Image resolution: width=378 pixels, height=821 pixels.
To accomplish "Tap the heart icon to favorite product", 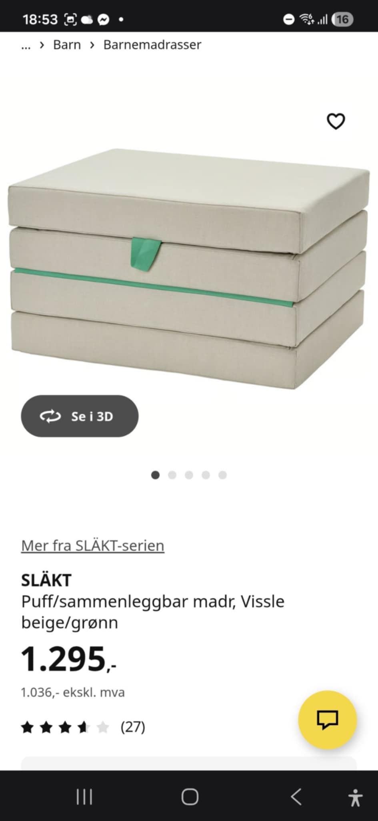I will click(x=336, y=121).
